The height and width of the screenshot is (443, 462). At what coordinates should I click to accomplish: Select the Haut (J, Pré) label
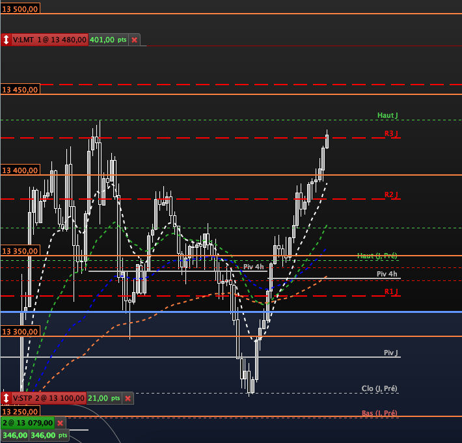[x=377, y=256]
